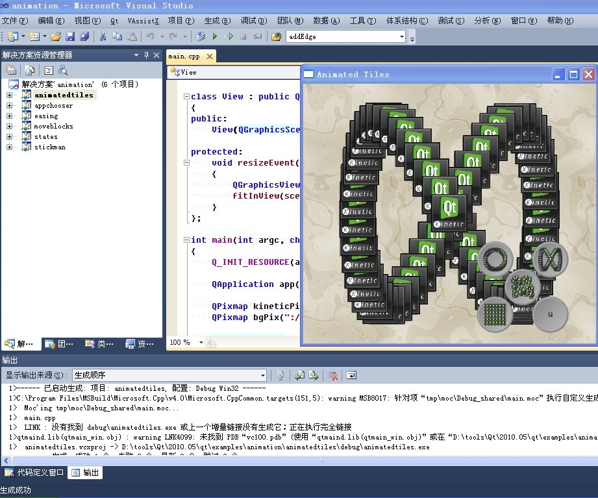Click the Properties icon in Solution Explorer toolbar
Image resolution: width=598 pixels, height=498 pixels.
click(11, 70)
